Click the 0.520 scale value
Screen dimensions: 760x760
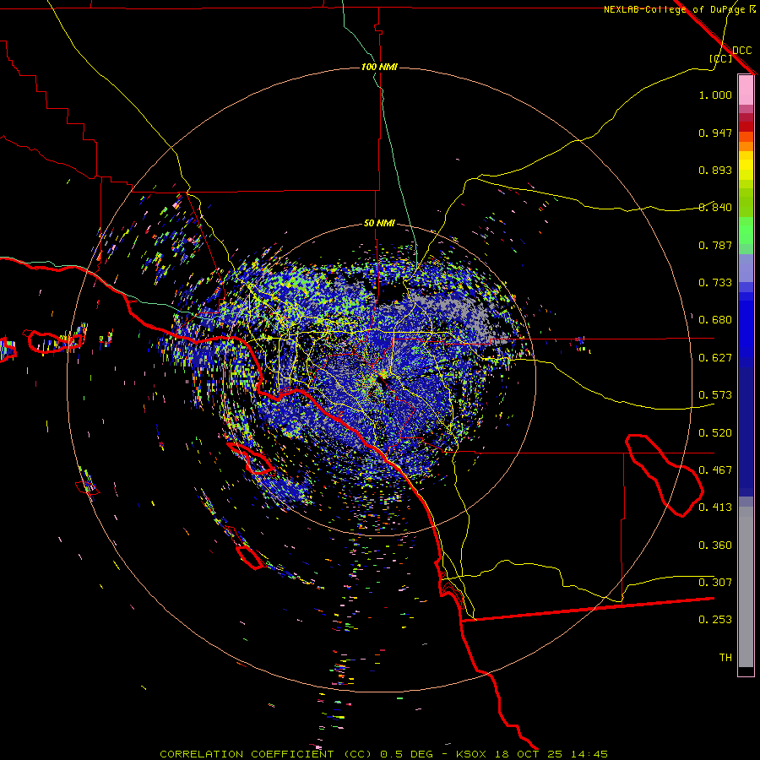coord(715,433)
